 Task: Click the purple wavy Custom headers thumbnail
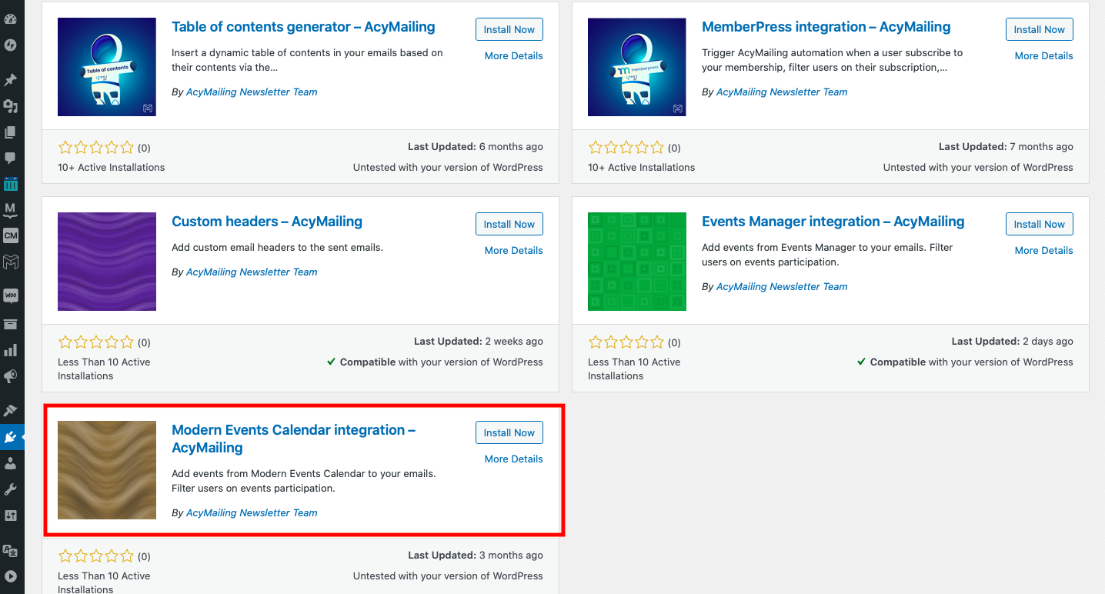pos(107,262)
